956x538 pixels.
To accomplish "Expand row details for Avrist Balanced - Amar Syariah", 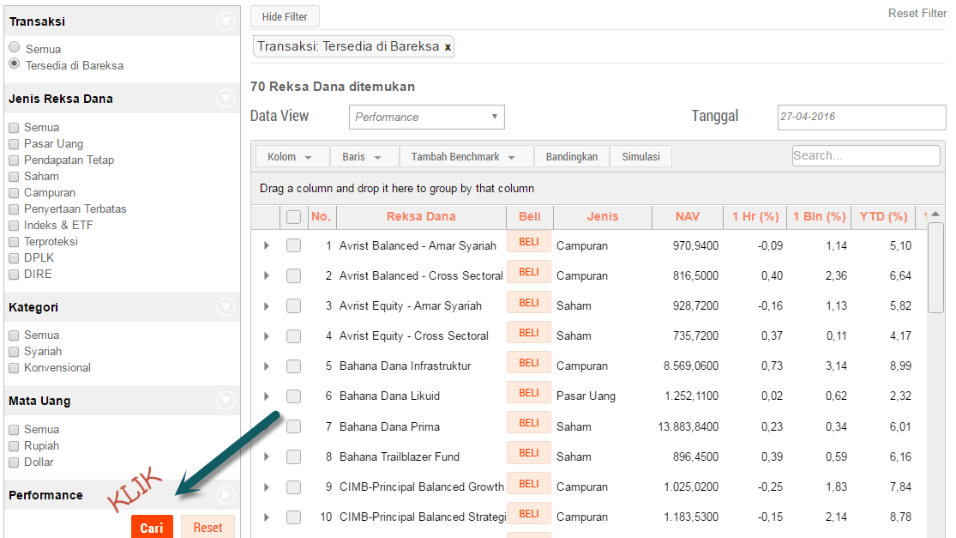I will 267,245.
